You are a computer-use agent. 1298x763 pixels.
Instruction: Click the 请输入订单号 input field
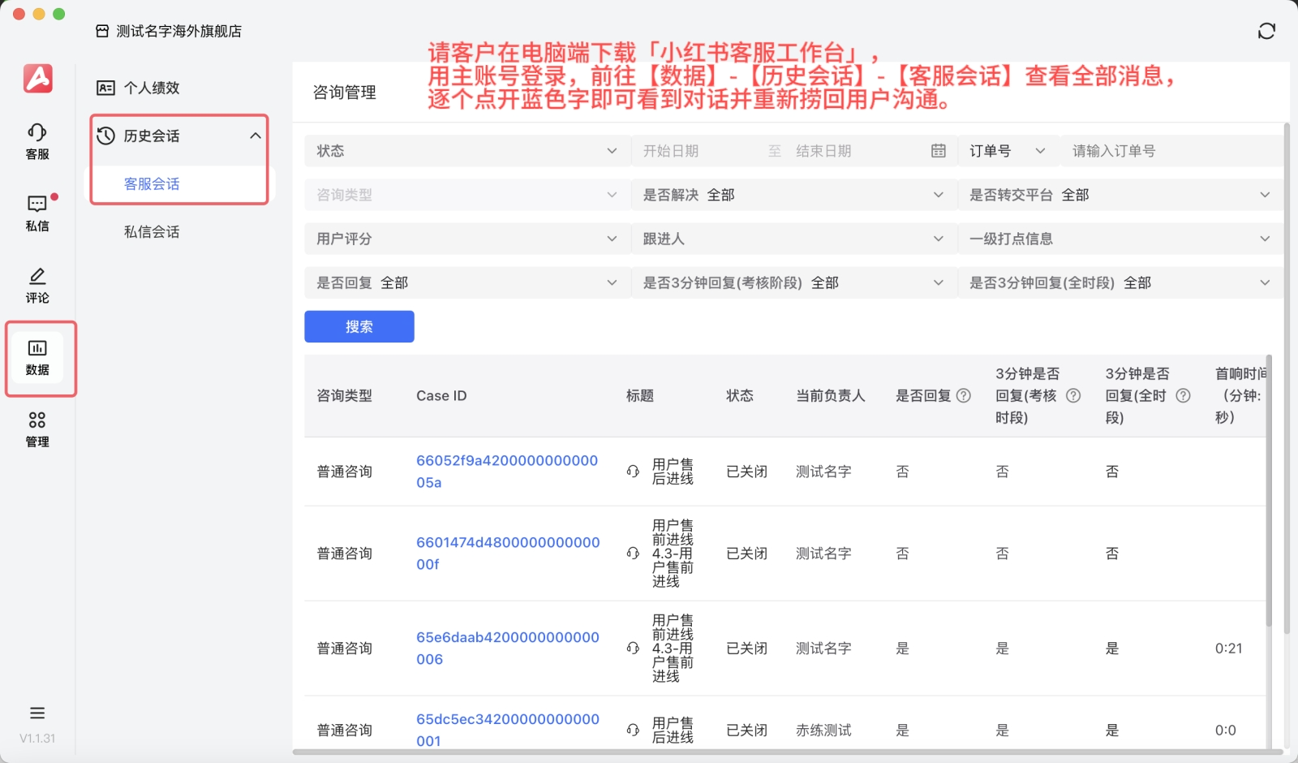pos(1172,151)
